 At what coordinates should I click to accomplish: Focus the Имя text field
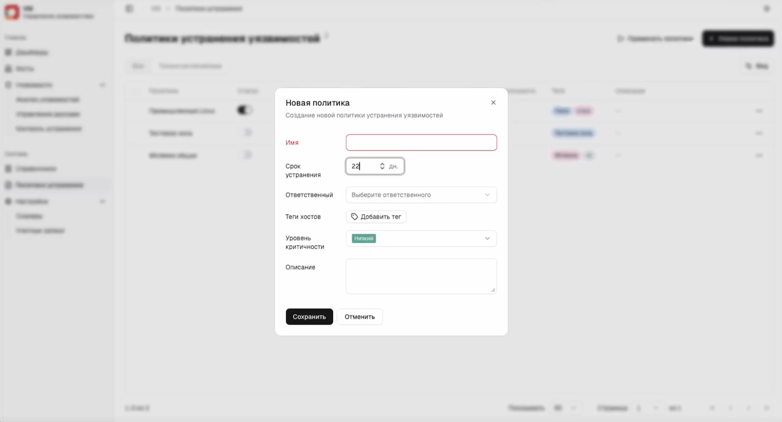(x=421, y=143)
